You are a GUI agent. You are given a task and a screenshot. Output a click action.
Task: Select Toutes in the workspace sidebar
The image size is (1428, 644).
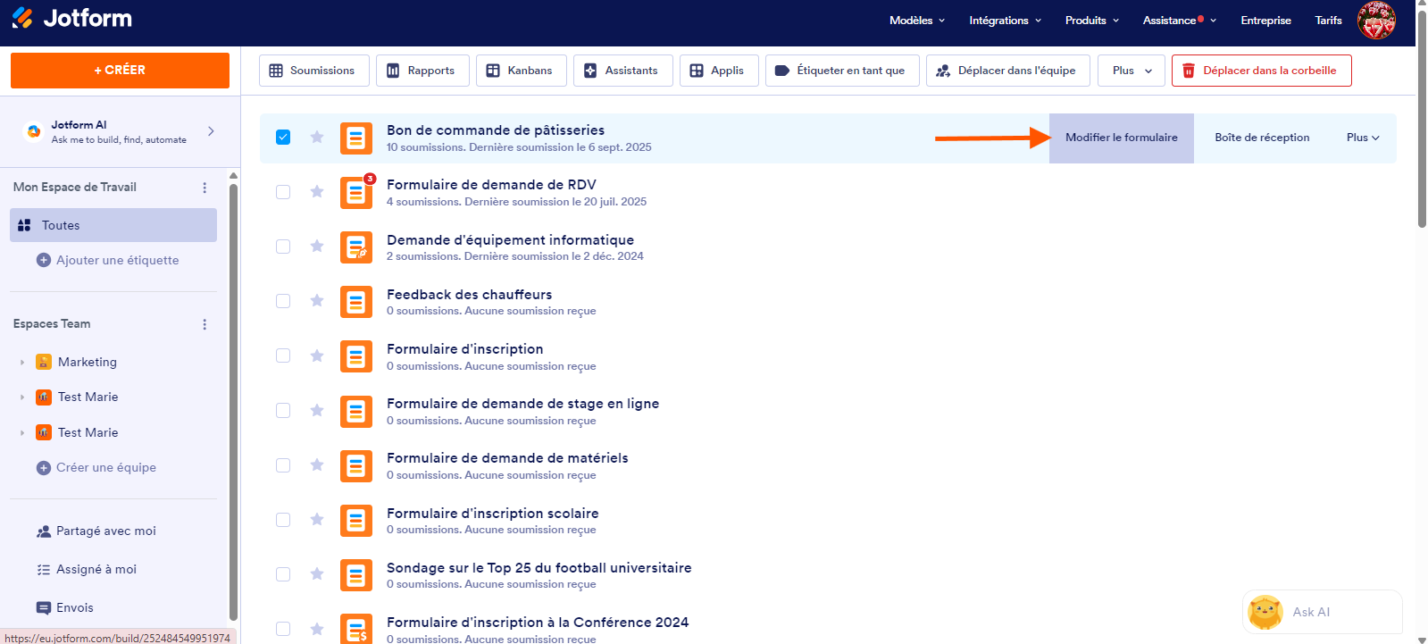point(113,225)
